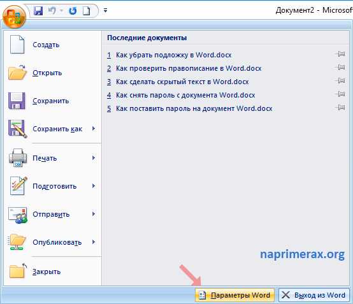Click the Save floppy icon in Quick Access
Viewport: 353px width, 304px height.
pos(38,11)
